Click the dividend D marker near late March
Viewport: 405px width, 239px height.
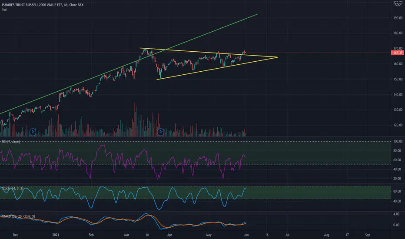(160, 132)
